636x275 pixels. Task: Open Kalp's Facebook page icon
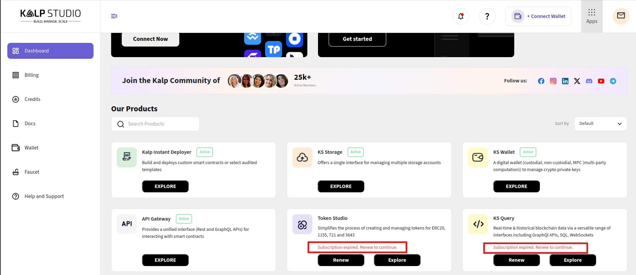[x=541, y=81]
